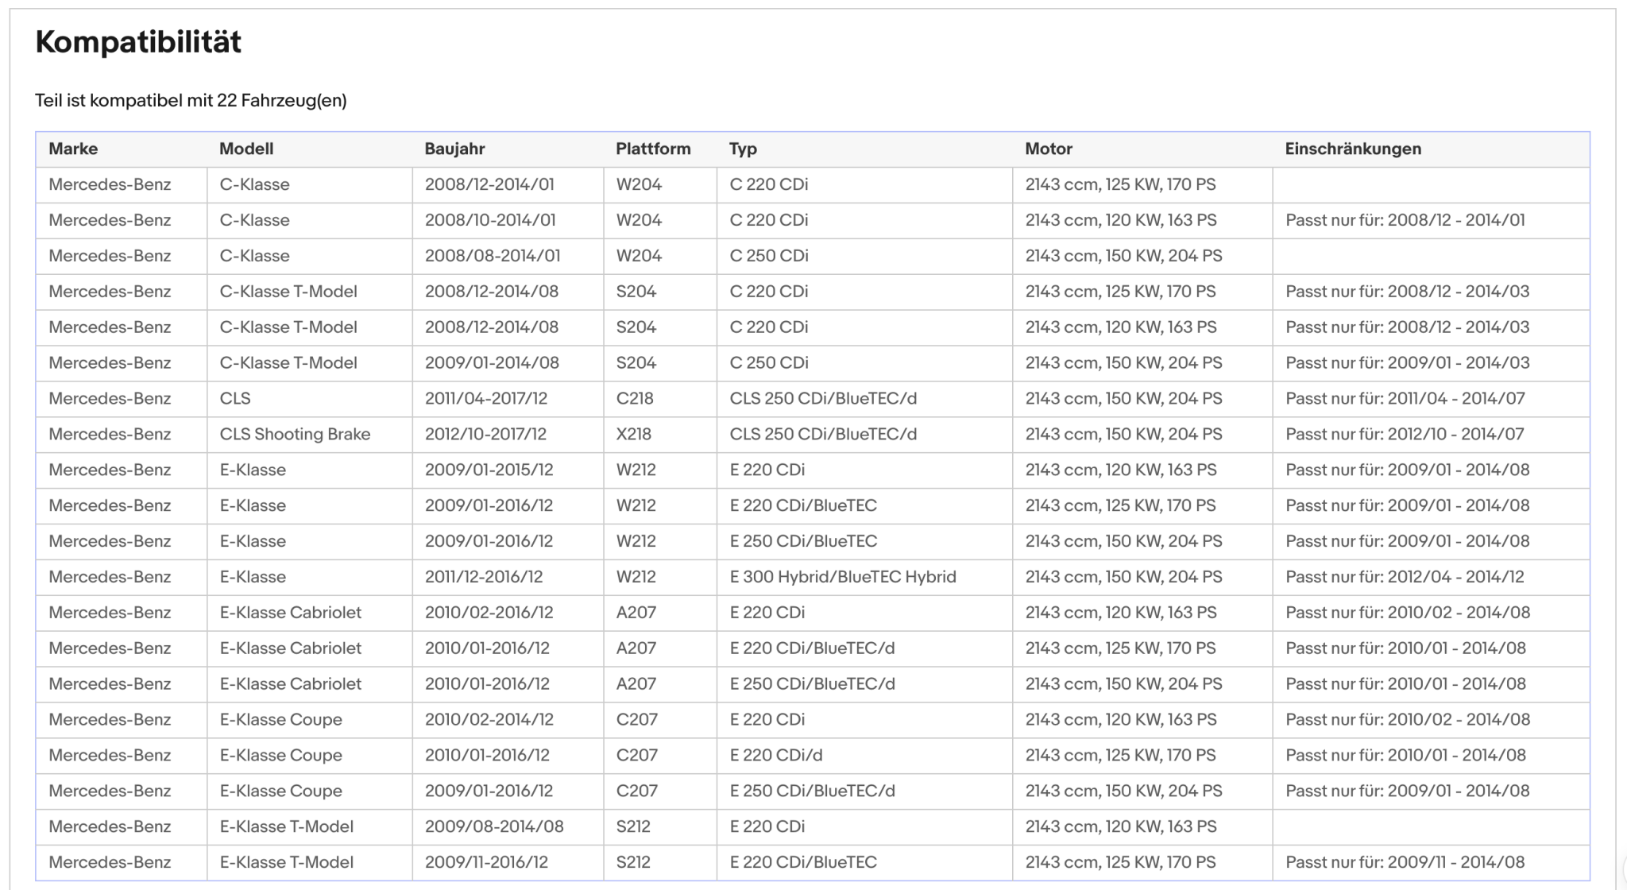Click the X218 platform cell

click(633, 434)
